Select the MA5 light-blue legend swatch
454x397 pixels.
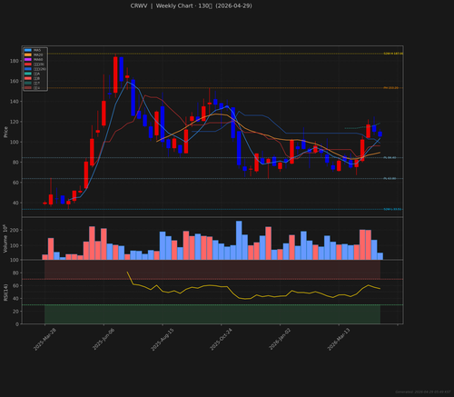(28, 50)
